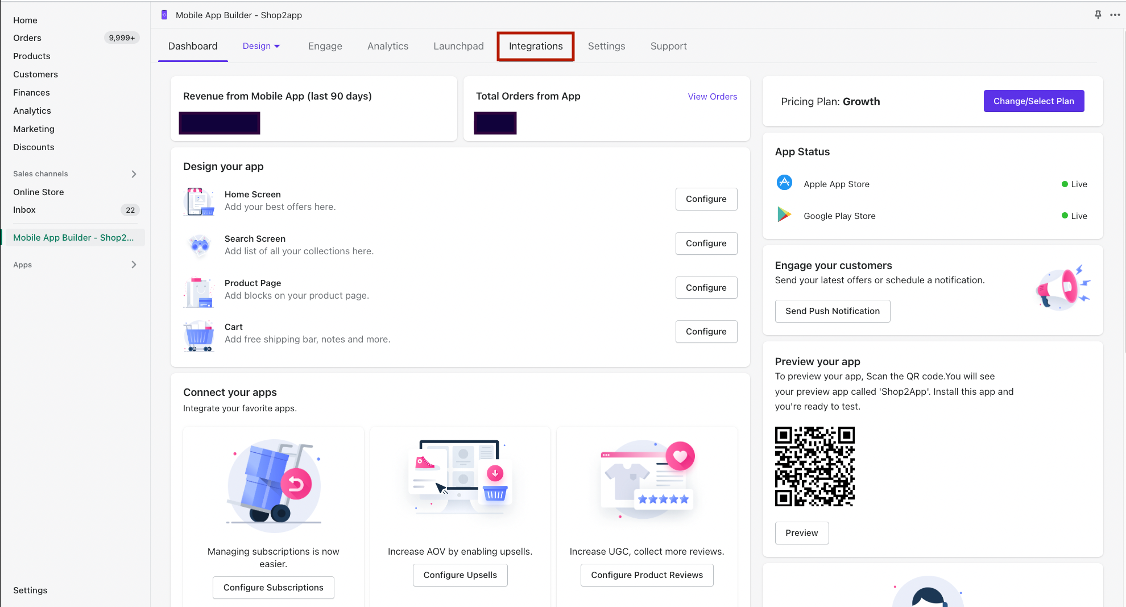Configure the Product Page
Viewport: 1126px width, 607px height.
[706, 287]
